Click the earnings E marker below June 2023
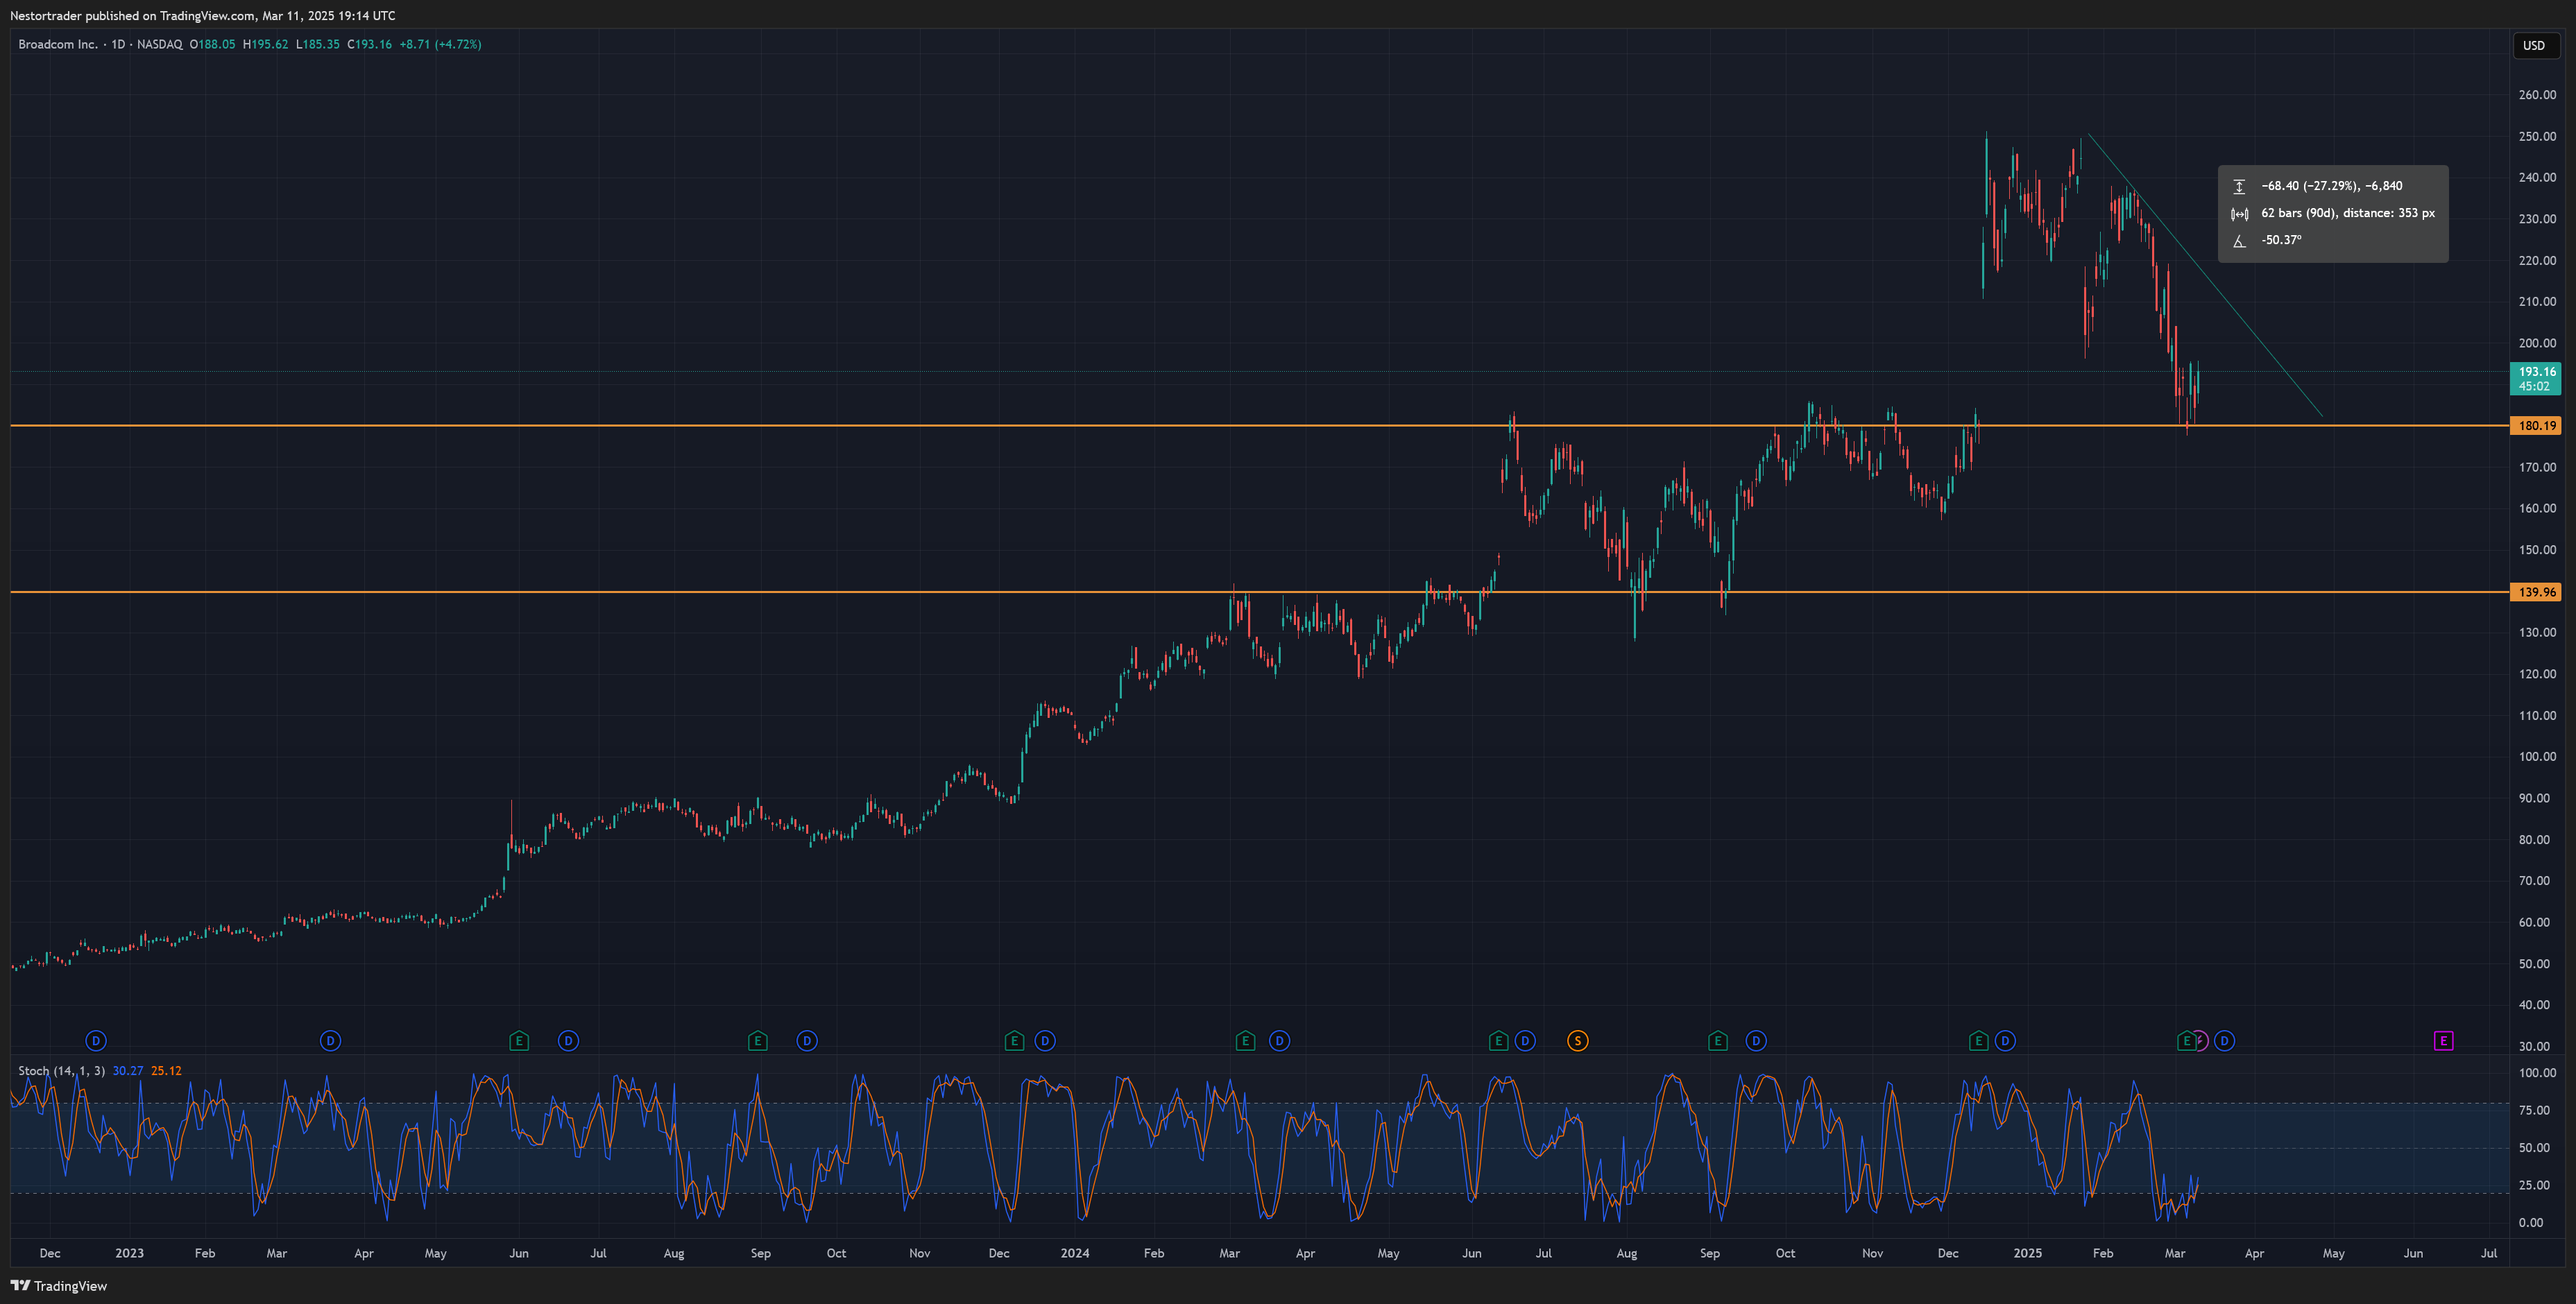 [x=519, y=1040]
